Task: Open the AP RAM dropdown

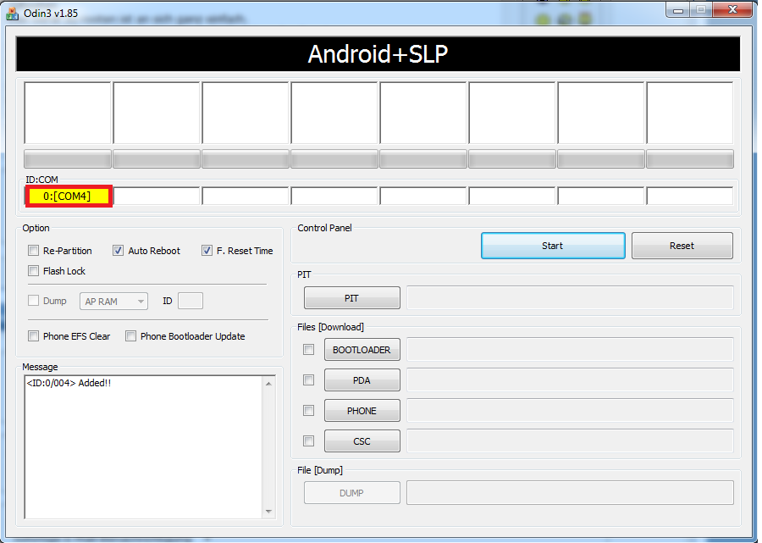Action: pos(113,302)
